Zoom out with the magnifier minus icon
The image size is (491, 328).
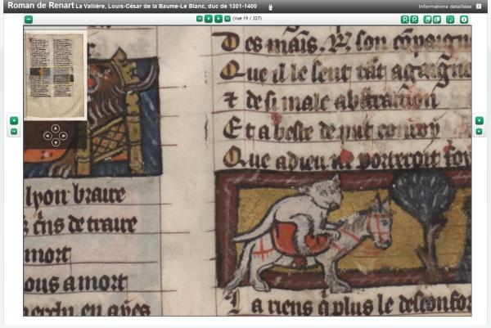coord(414,20)
